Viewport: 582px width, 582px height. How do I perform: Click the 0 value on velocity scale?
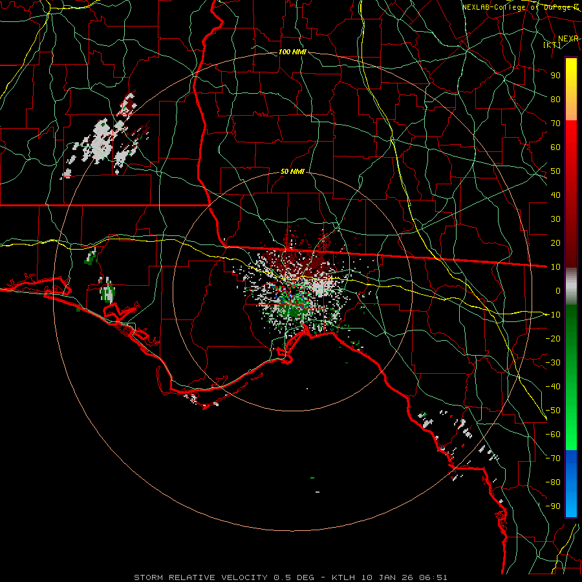[x=558, y=290]
